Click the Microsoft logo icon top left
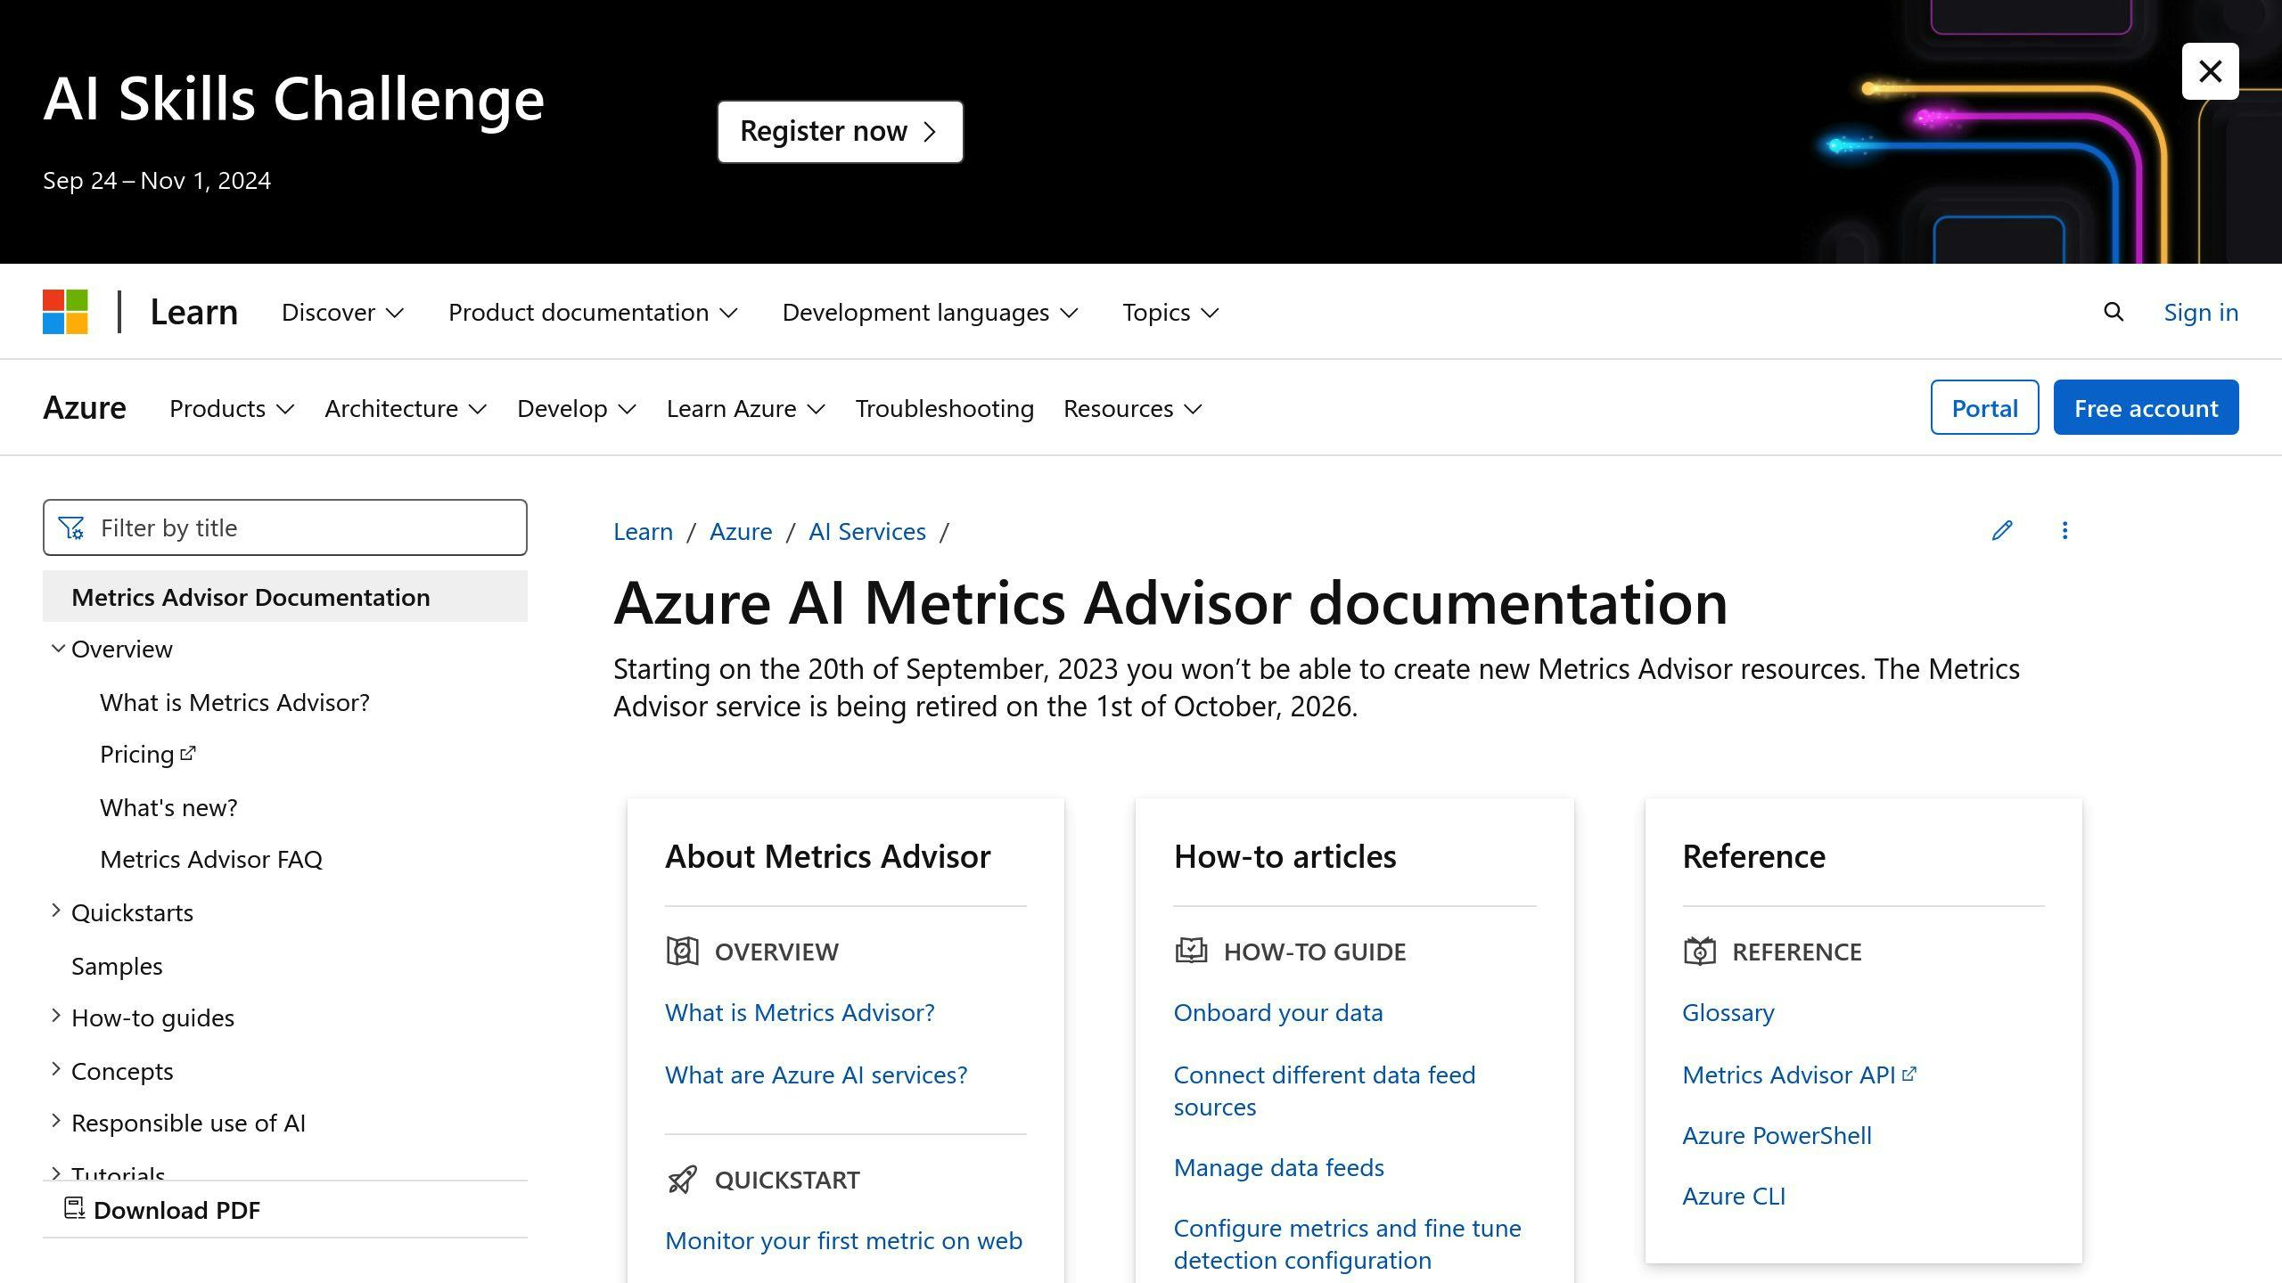This screenshot has width=2282, height=1283. [x=64, y=312]
